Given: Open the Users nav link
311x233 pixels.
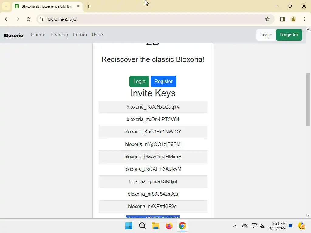Looking at the screenshot, I should pyautogui.click(x=98, y=35).
